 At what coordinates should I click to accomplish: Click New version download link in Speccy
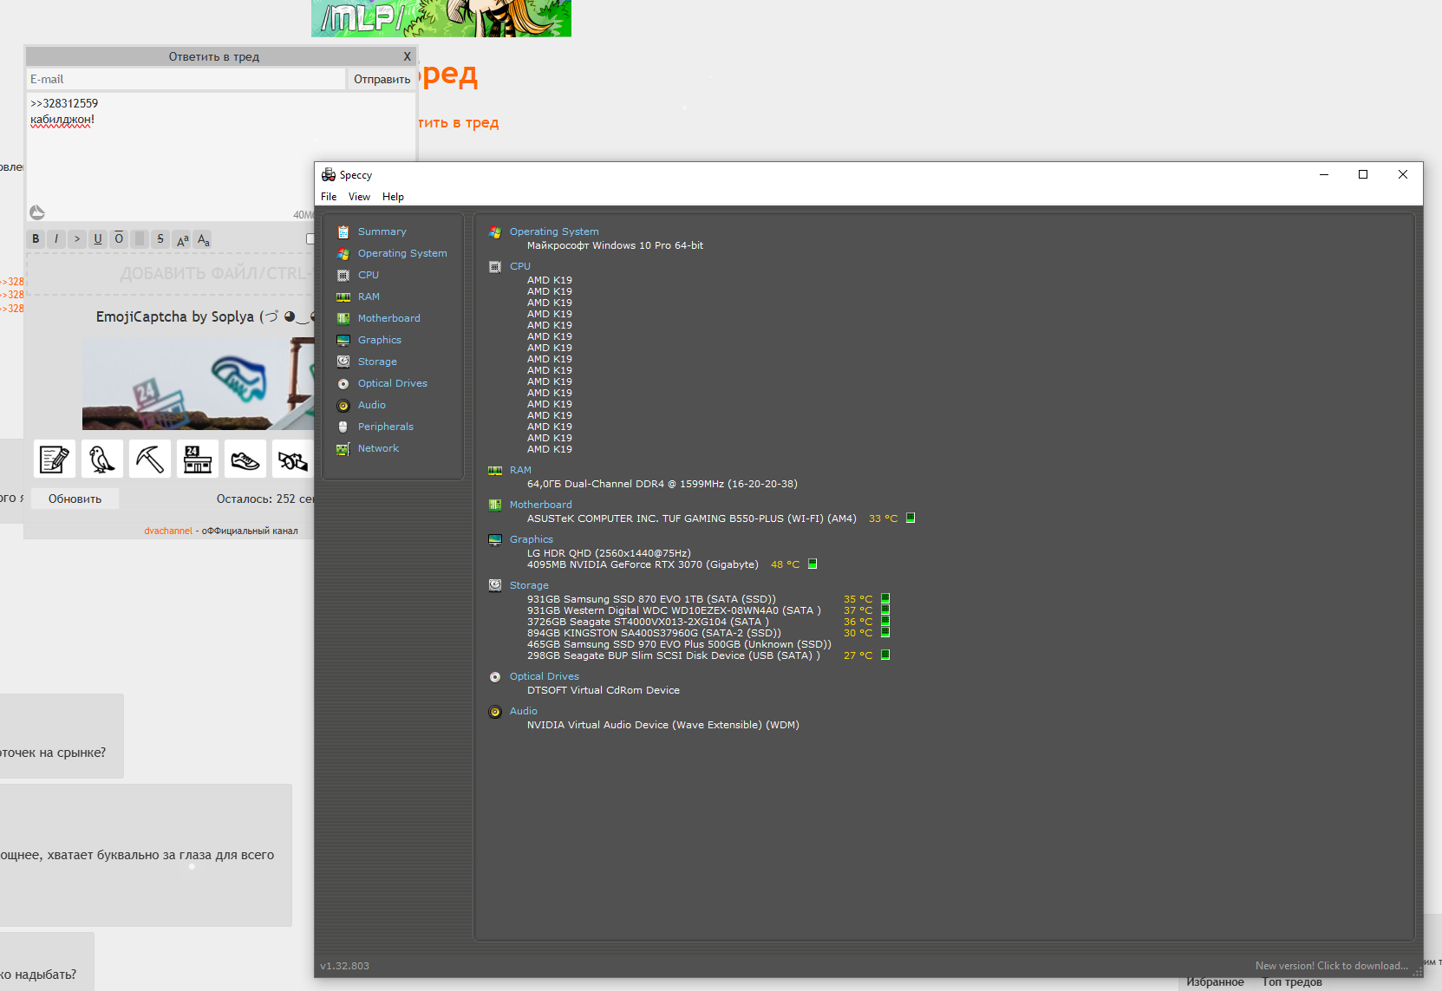[1331, 966]
